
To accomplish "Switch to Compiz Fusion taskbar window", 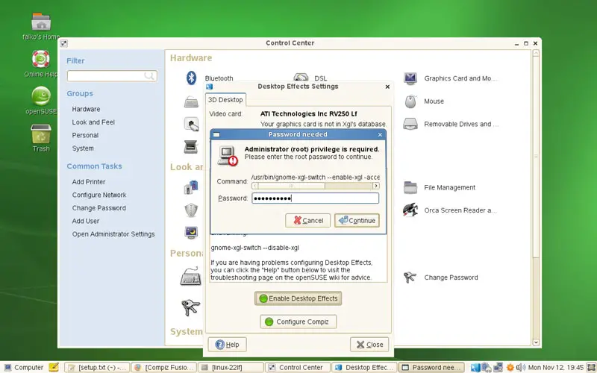I will [x=163, y=367].
